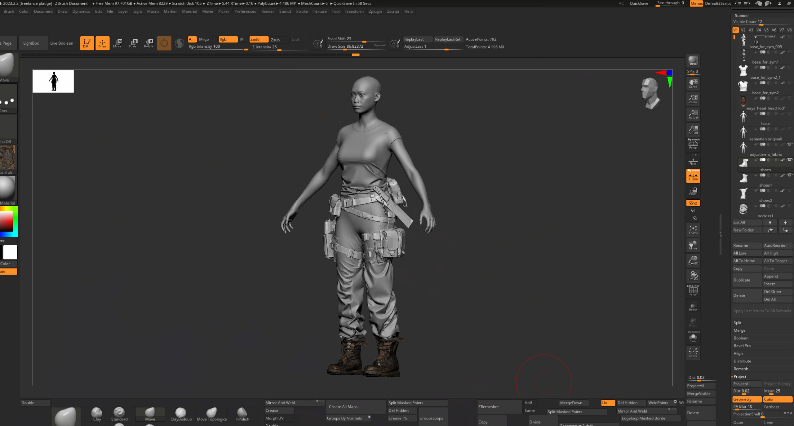Collapse the Subtool palette header
The width and height of the screenshot is (794, 426).
(741, 16)
